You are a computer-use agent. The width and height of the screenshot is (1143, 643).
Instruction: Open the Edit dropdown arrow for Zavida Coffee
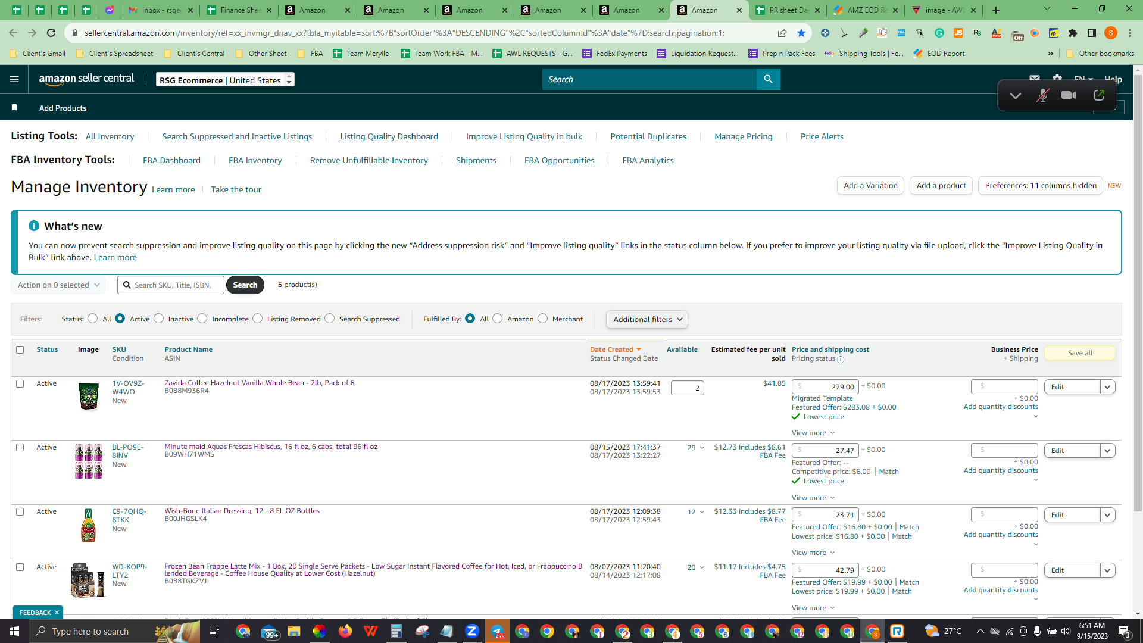click(1107, 387)
